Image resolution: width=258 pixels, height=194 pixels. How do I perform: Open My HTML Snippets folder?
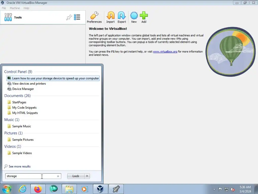(23, 113)
